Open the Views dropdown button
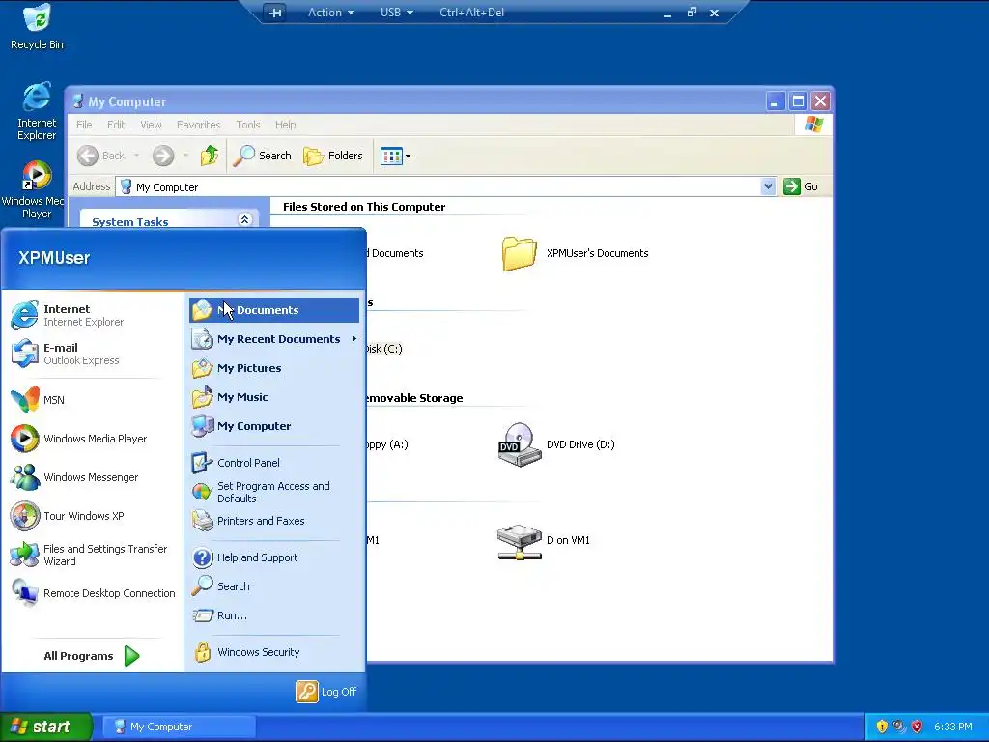Viewport: 989px width, 742px height. (x=395, y=156)
